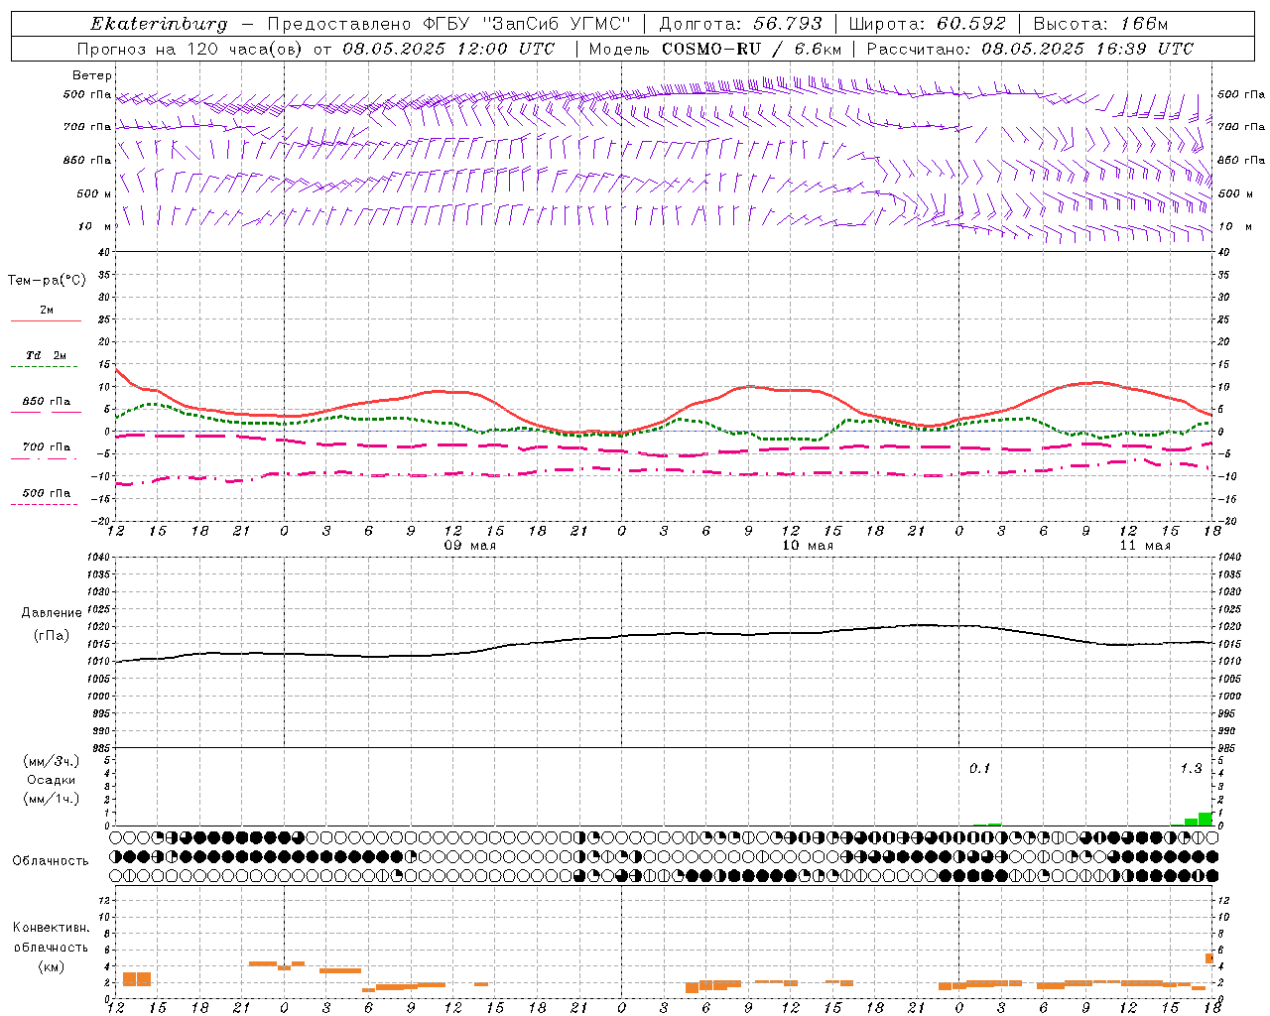1270x1016 pixels.
Task: Click the (мм/1ч.) precipitation unit label
Action: tap(52, 799)
